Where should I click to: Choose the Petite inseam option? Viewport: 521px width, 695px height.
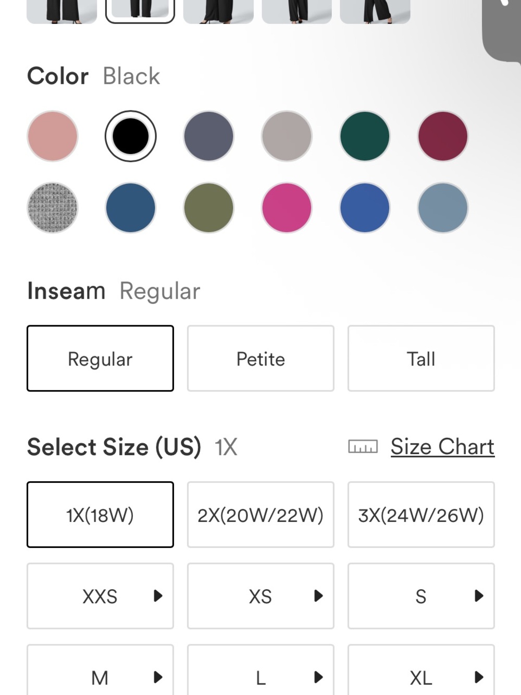pyautogui.click(x=260, y=358)
